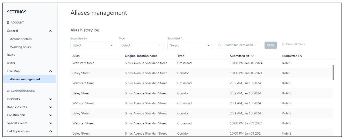Image resolution: width=345 pixels, height=139 pixels.
Task: Click Webster Street in the 2:32 AM row
Action: (83, 83)
